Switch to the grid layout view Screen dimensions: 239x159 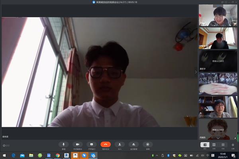pyautogui.click(x=214, y=145)
